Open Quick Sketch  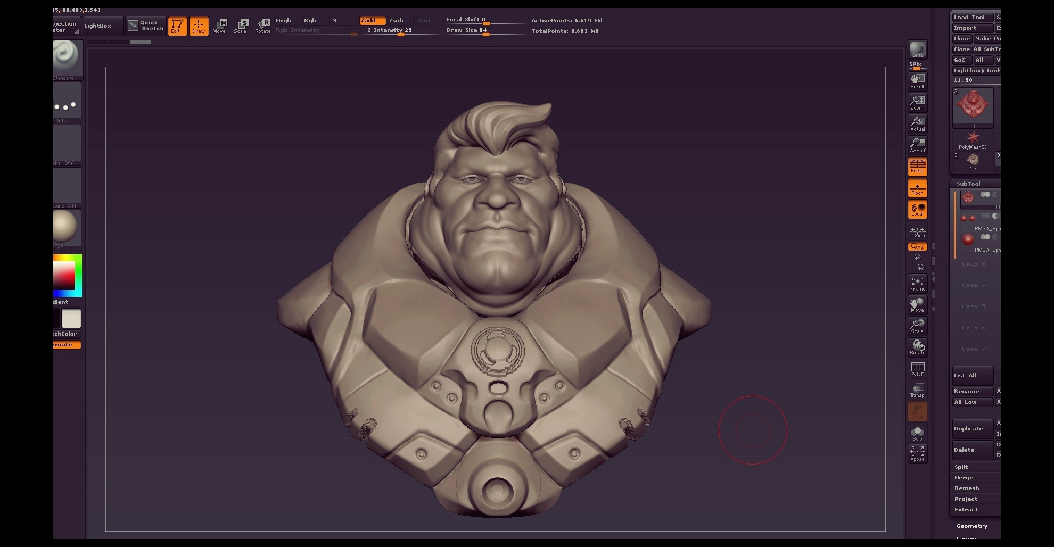click(x=146, y=26)
